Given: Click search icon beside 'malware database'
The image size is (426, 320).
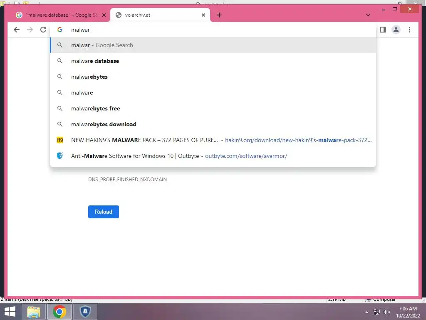Looking at the screenshot, I should [60, 61].
